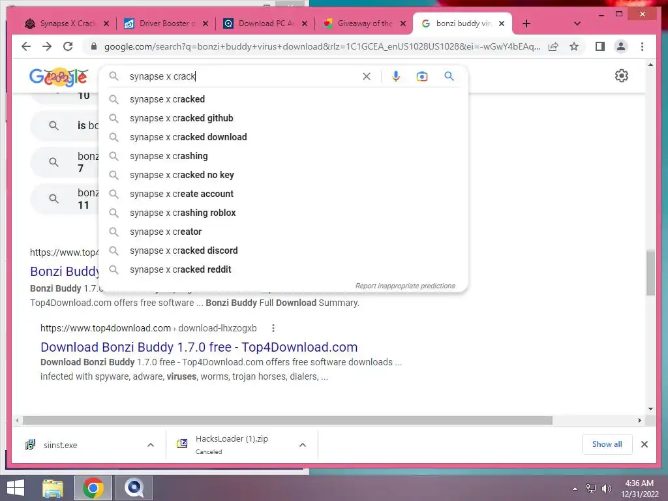Viewport: 668px width, 501px height.
Task: Click the volume tray icon
Action: pyautogui.click(x=606, y=489)
